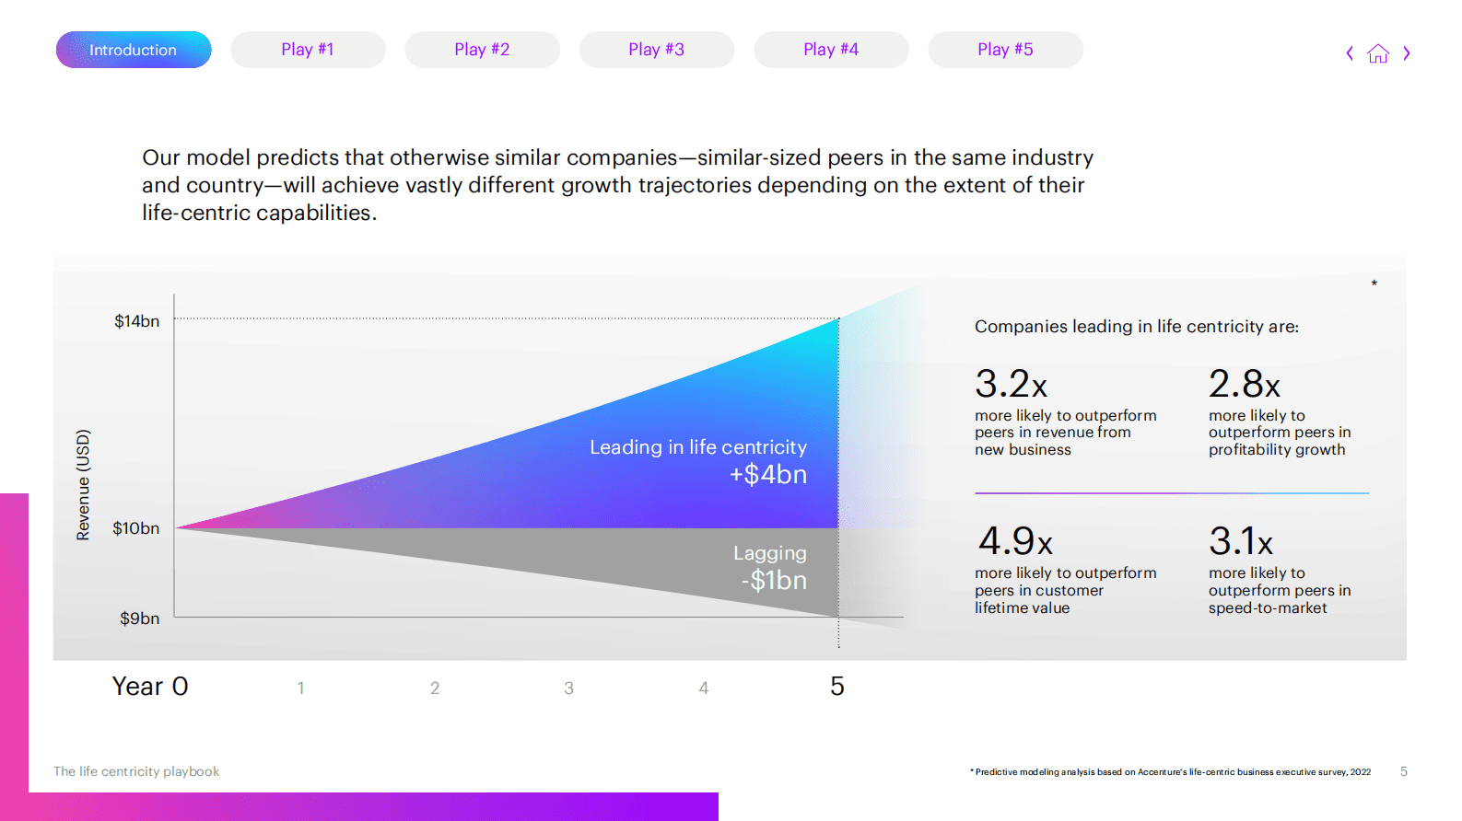Click the $14bn revenue axis label
The image size is (1462, 821).
[x=137, y=321]
